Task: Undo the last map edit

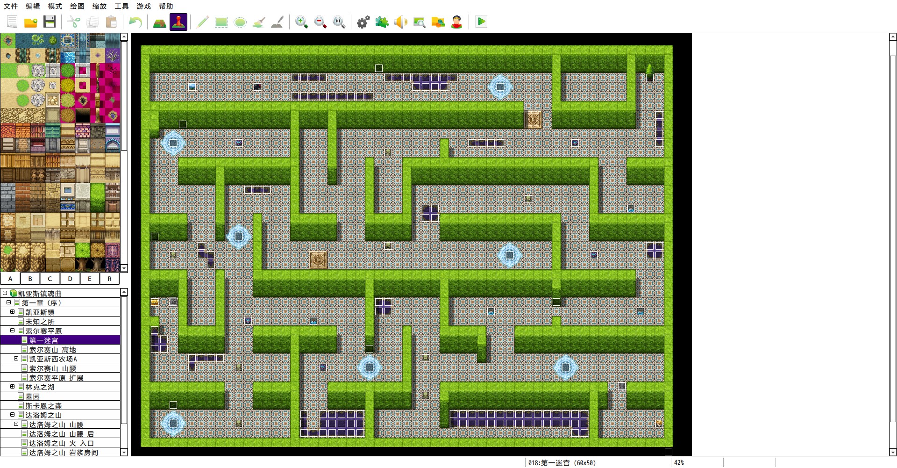Action: pyautogui.click(x=135, y=22)
